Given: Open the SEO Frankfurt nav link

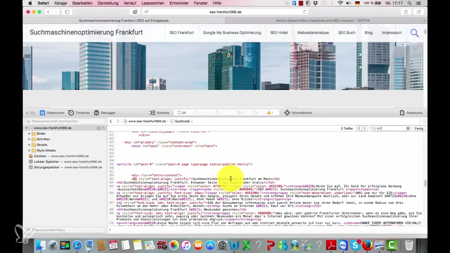Looking at the screenshot, I should 181,33.
